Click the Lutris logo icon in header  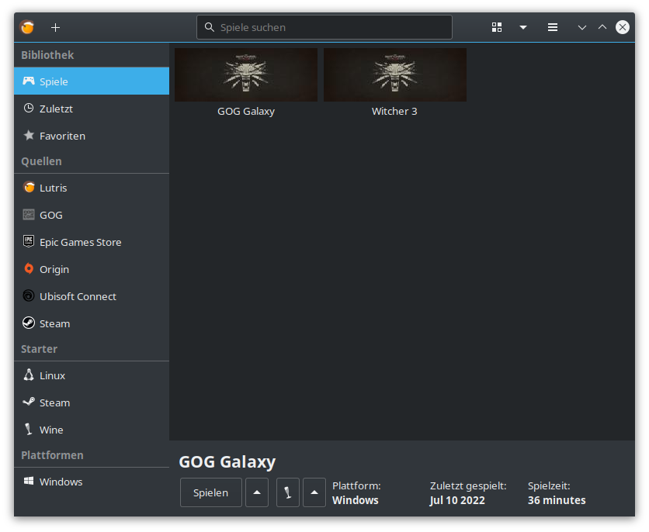pyautogui.click(x=27, y=27)
